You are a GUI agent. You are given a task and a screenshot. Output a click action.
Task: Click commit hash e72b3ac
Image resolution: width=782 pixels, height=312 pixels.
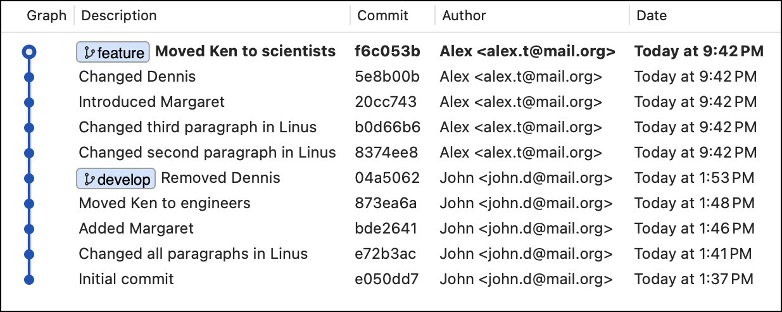tap(386, 254)
